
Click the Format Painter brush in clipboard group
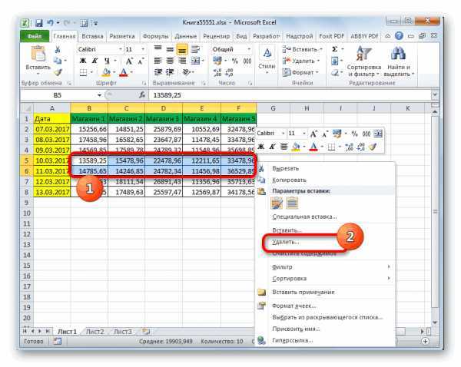58,72
